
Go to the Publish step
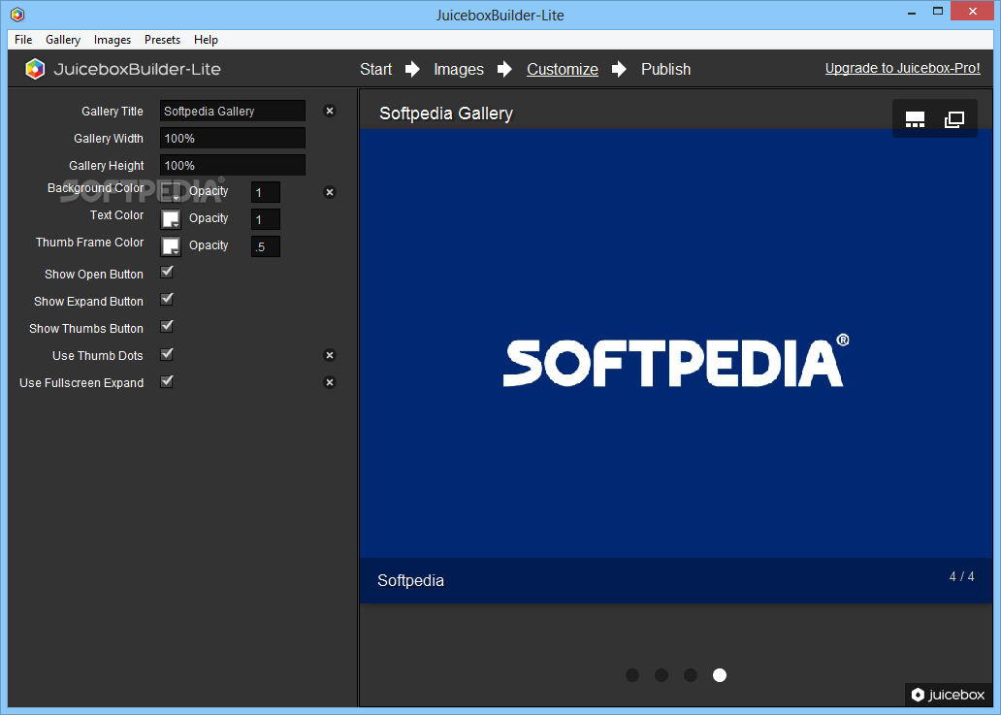point(665,69)
